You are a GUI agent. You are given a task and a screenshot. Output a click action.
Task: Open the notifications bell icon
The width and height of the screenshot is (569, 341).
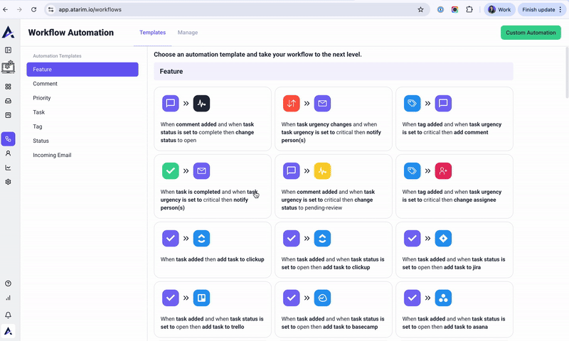(x=9, y=315)
